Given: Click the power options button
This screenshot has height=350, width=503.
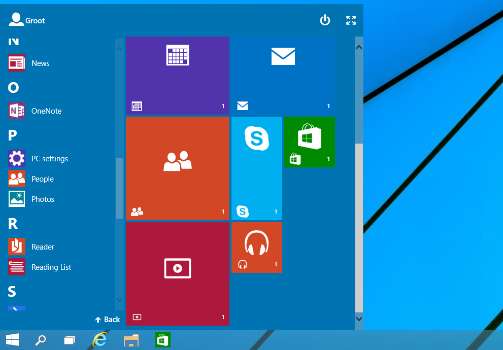Looking at the screenshot, I should pos(325,20).
